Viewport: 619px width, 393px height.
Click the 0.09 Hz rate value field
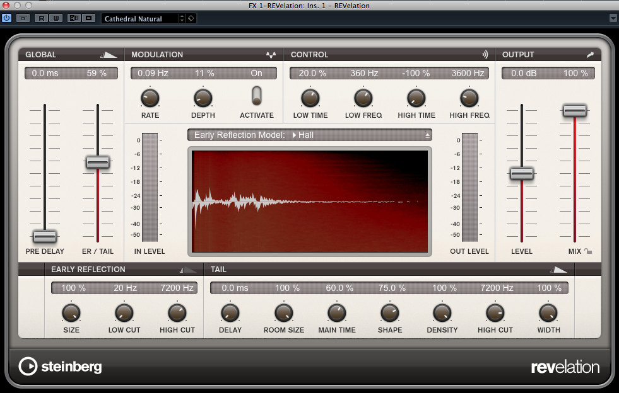coord(153,73)
